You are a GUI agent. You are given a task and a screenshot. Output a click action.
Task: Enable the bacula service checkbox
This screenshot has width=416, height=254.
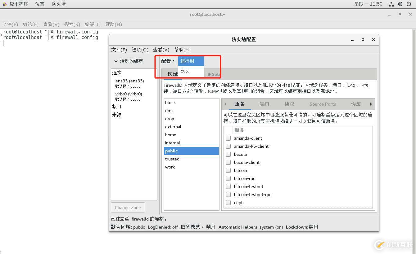point(228,154)
